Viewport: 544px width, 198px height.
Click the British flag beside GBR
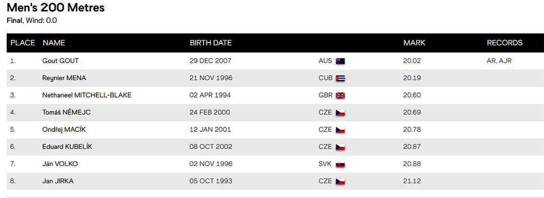340,96
